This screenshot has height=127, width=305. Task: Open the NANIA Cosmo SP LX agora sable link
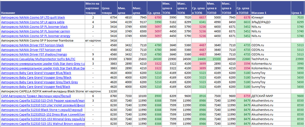[33, 22]
